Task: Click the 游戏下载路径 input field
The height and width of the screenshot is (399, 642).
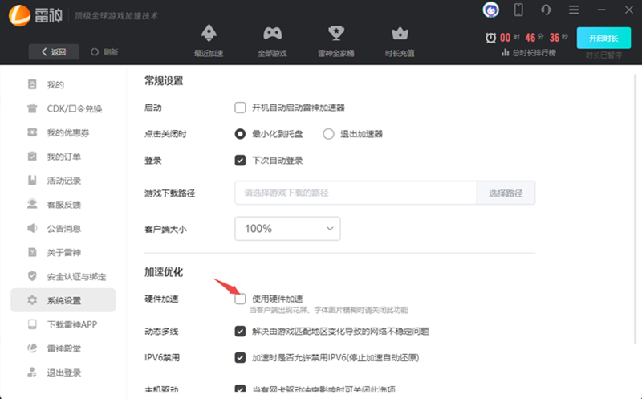Action: [x=356, y=193]
